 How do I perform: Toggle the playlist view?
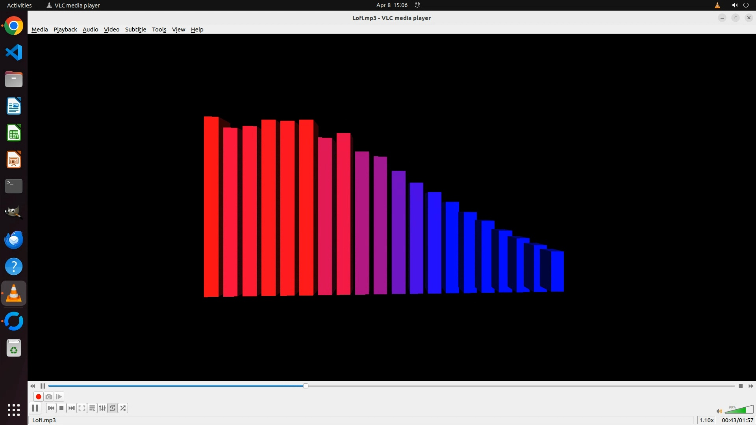pyautogui.click(x=92, y=408)
